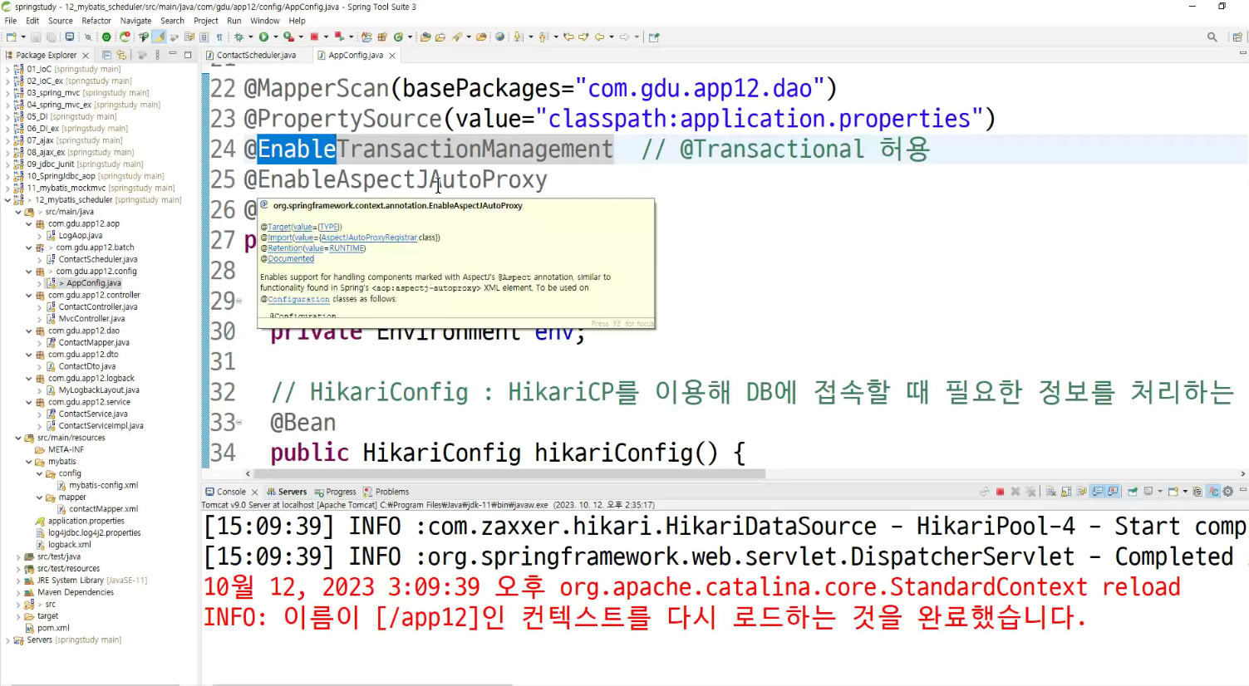Open the Run button dropdown arrow
Viewport: 1249px width, 686px height.
click(x=276, y=37)
